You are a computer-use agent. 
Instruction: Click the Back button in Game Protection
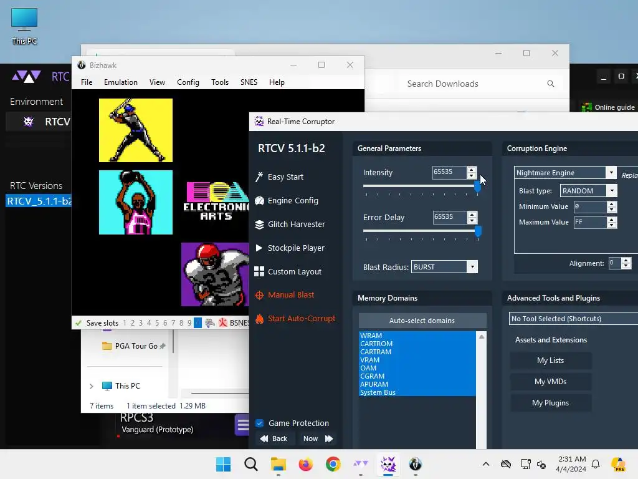(274, 438)
